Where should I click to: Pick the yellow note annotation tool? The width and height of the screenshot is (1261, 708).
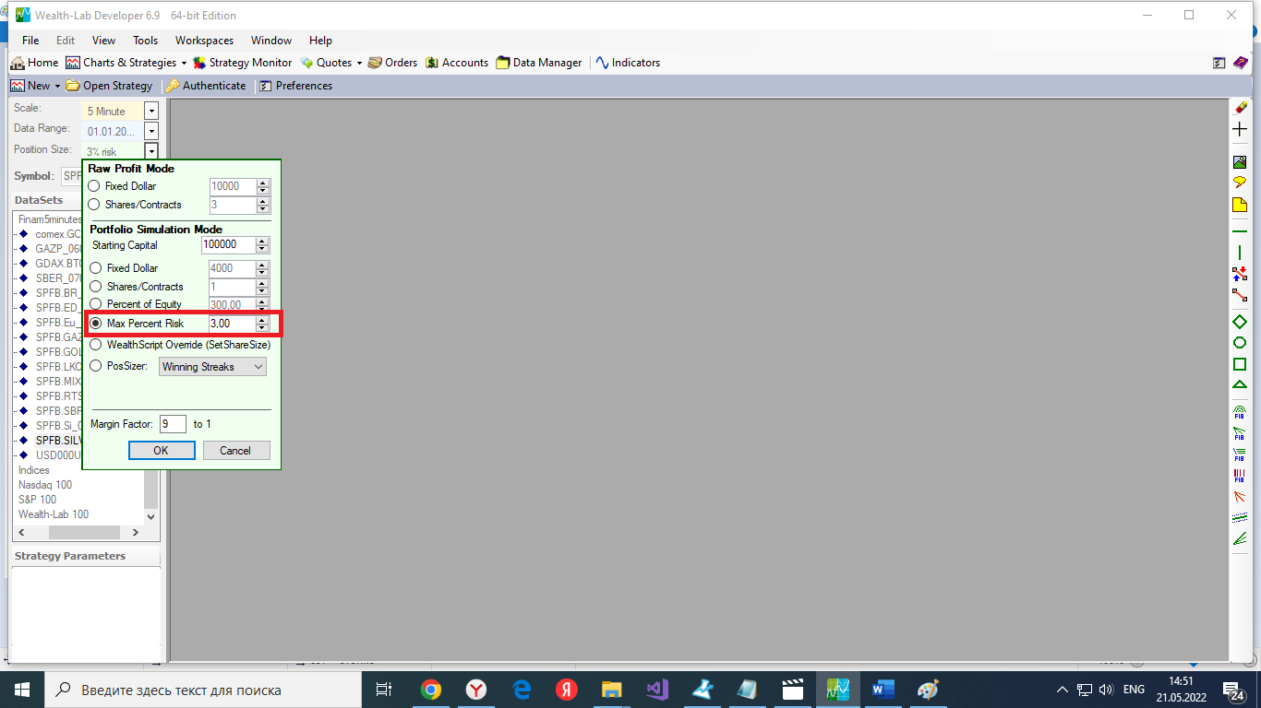(x=1240, y=204)
